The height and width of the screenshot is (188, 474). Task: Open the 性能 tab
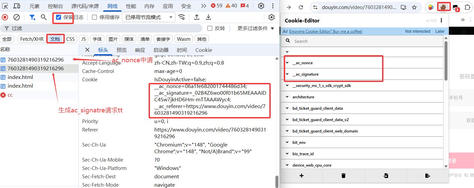click(131, 6)
